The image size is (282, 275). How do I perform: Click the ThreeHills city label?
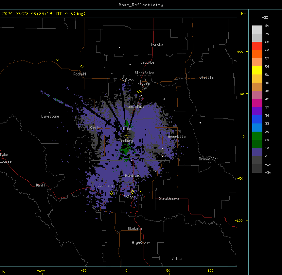click(x=176, y=137)
